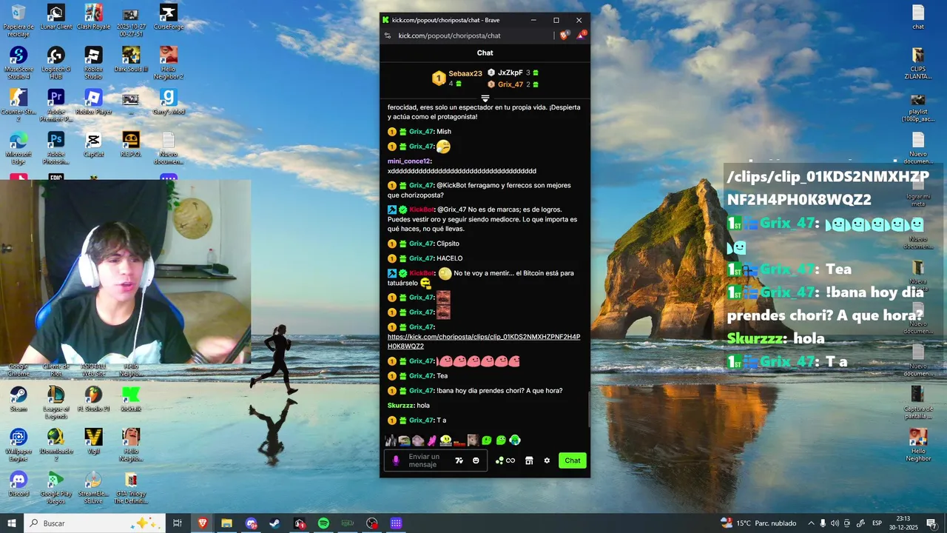
Task: Click the microphone icon in the message box
Action: [396, 460]
